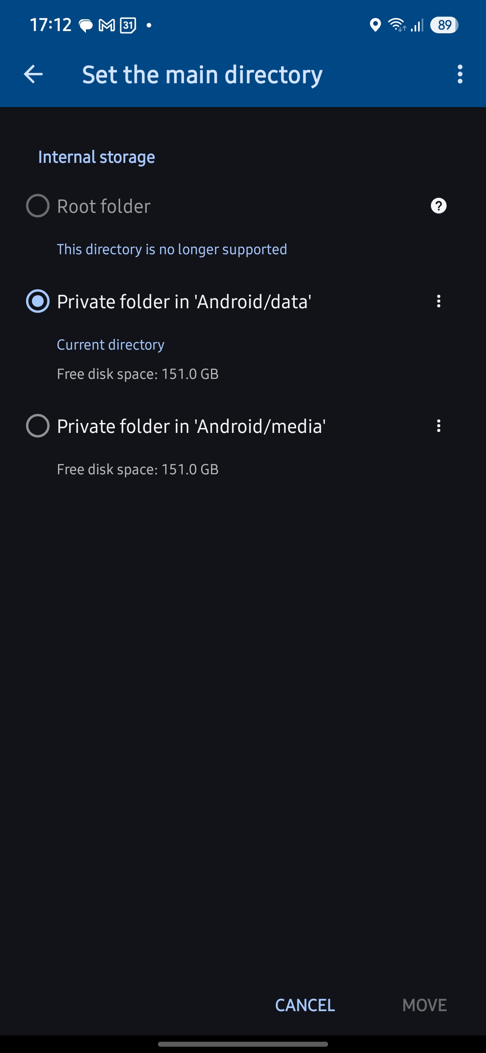
Task: Tap the calendar notification icon
Action: (128, 25)
